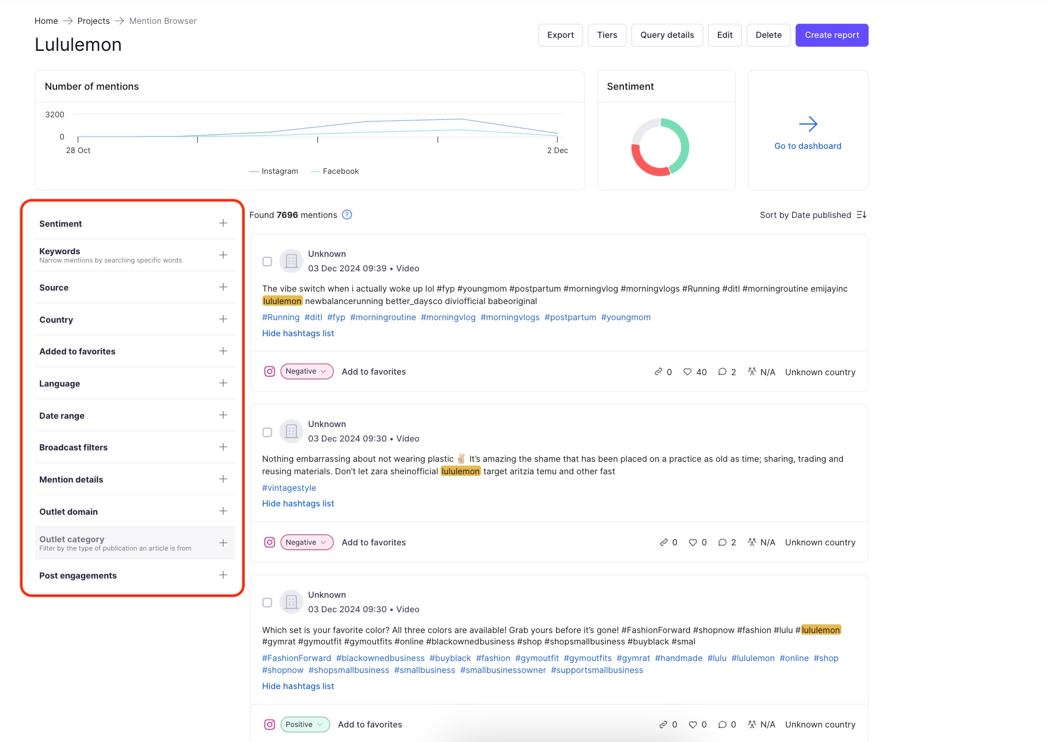The image size is (1048, 742).
Task: Click the help icon next to found mentions
Action: [347, 215]
